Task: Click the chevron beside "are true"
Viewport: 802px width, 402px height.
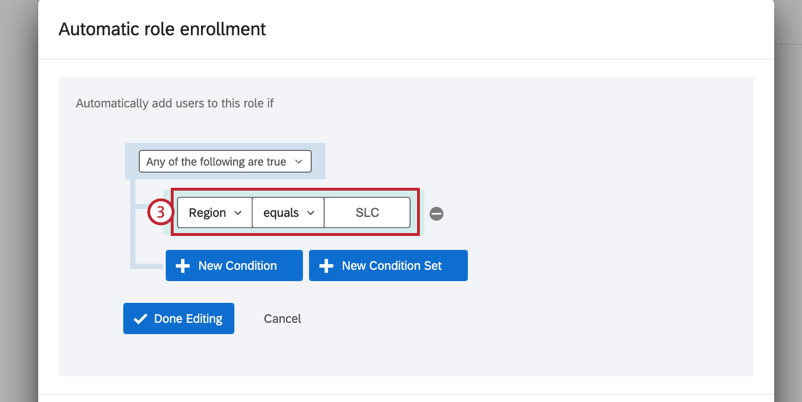Action: (x=299, y=162)
